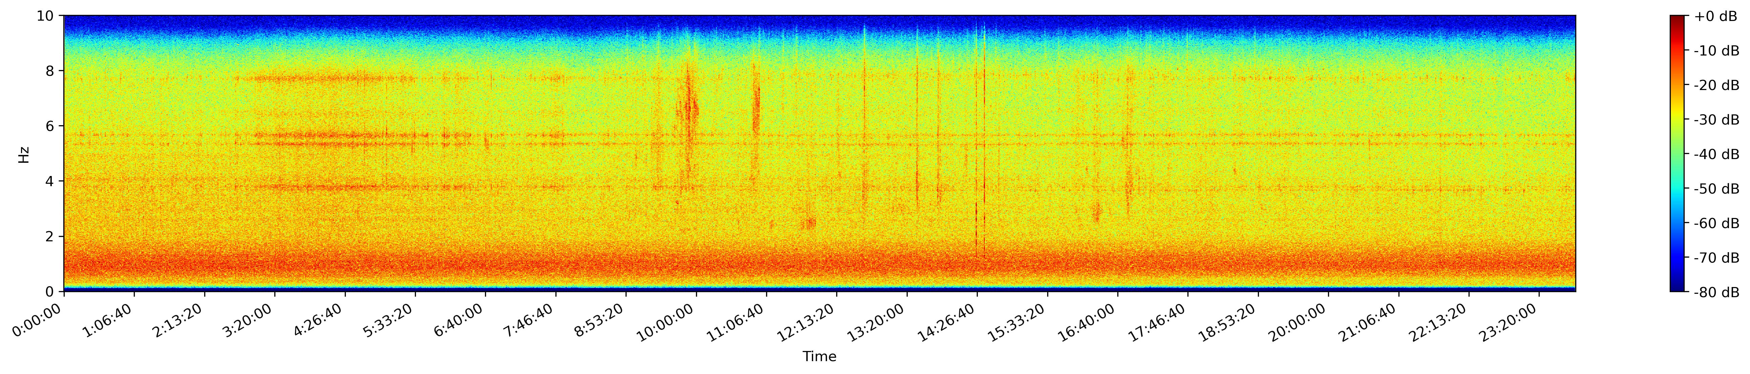
Task: Click the Hz y-axis title
Action: [x=24, y=154]
